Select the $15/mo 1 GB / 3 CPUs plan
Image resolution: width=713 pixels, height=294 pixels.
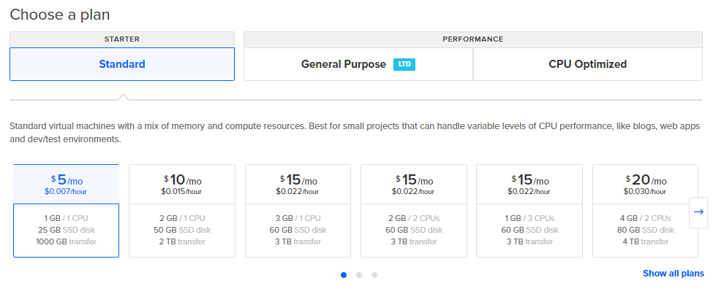[529, 211]
